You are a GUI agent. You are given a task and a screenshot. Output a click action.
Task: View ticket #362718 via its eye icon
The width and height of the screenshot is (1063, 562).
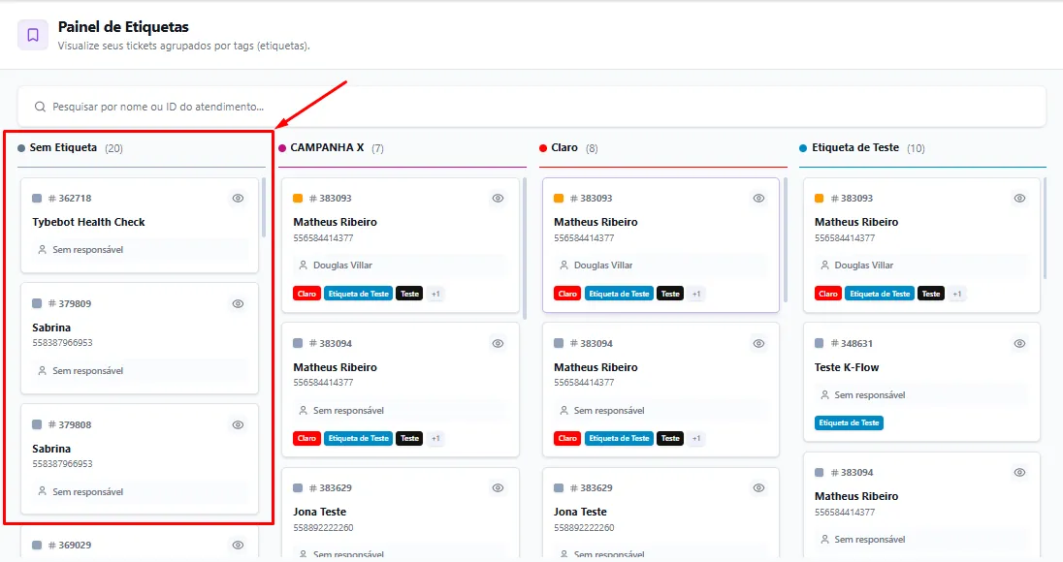click(238, 199)
